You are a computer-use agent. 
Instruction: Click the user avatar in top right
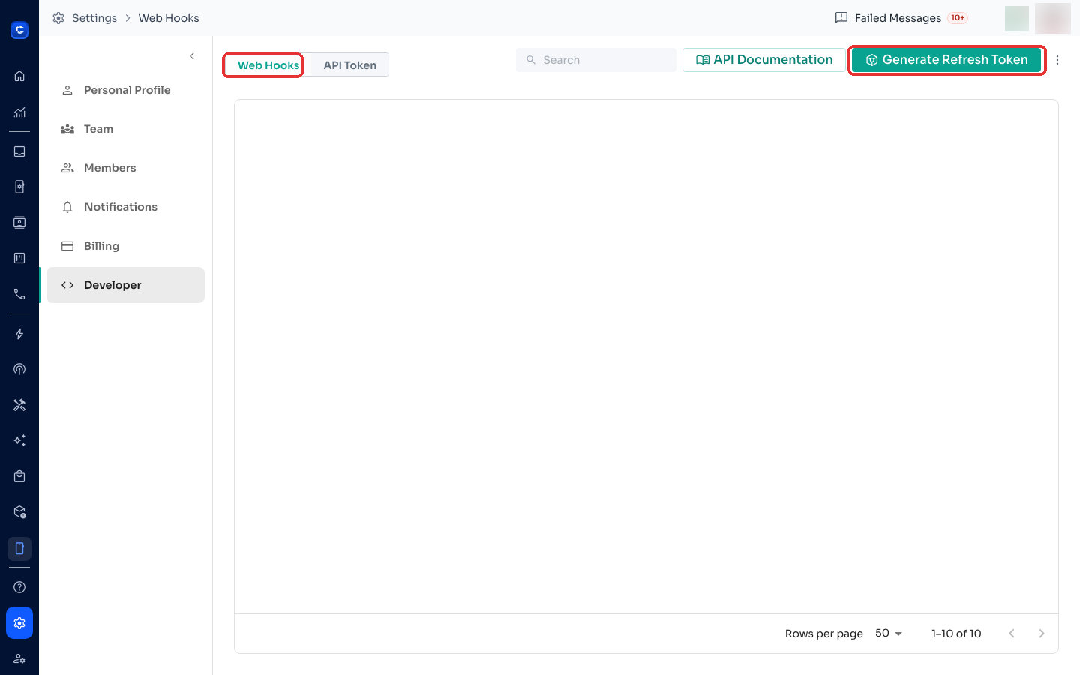[x=1053, y=19]
